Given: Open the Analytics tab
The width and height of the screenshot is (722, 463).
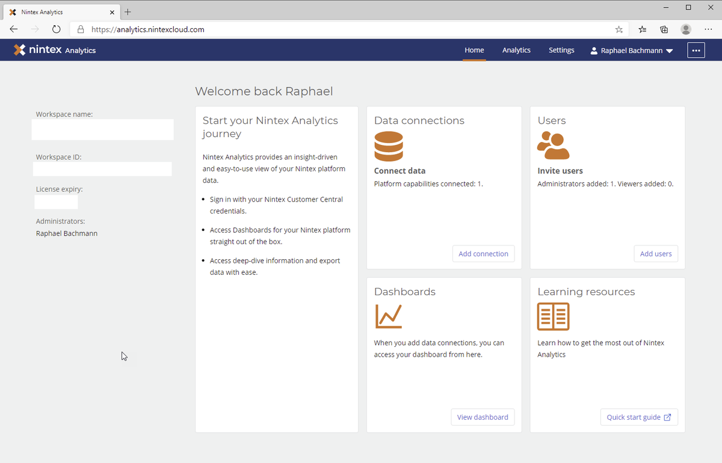Looking at the screenshot, I should point(516,50).
